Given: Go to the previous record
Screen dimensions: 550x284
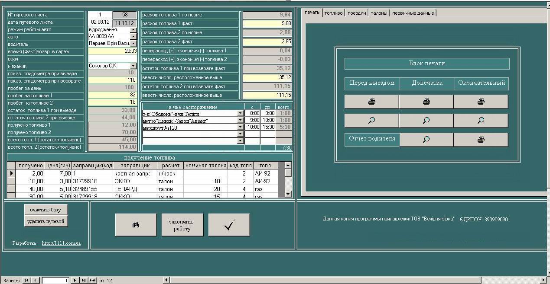Looking at the screenshot, I should click(x=36, y=281).
